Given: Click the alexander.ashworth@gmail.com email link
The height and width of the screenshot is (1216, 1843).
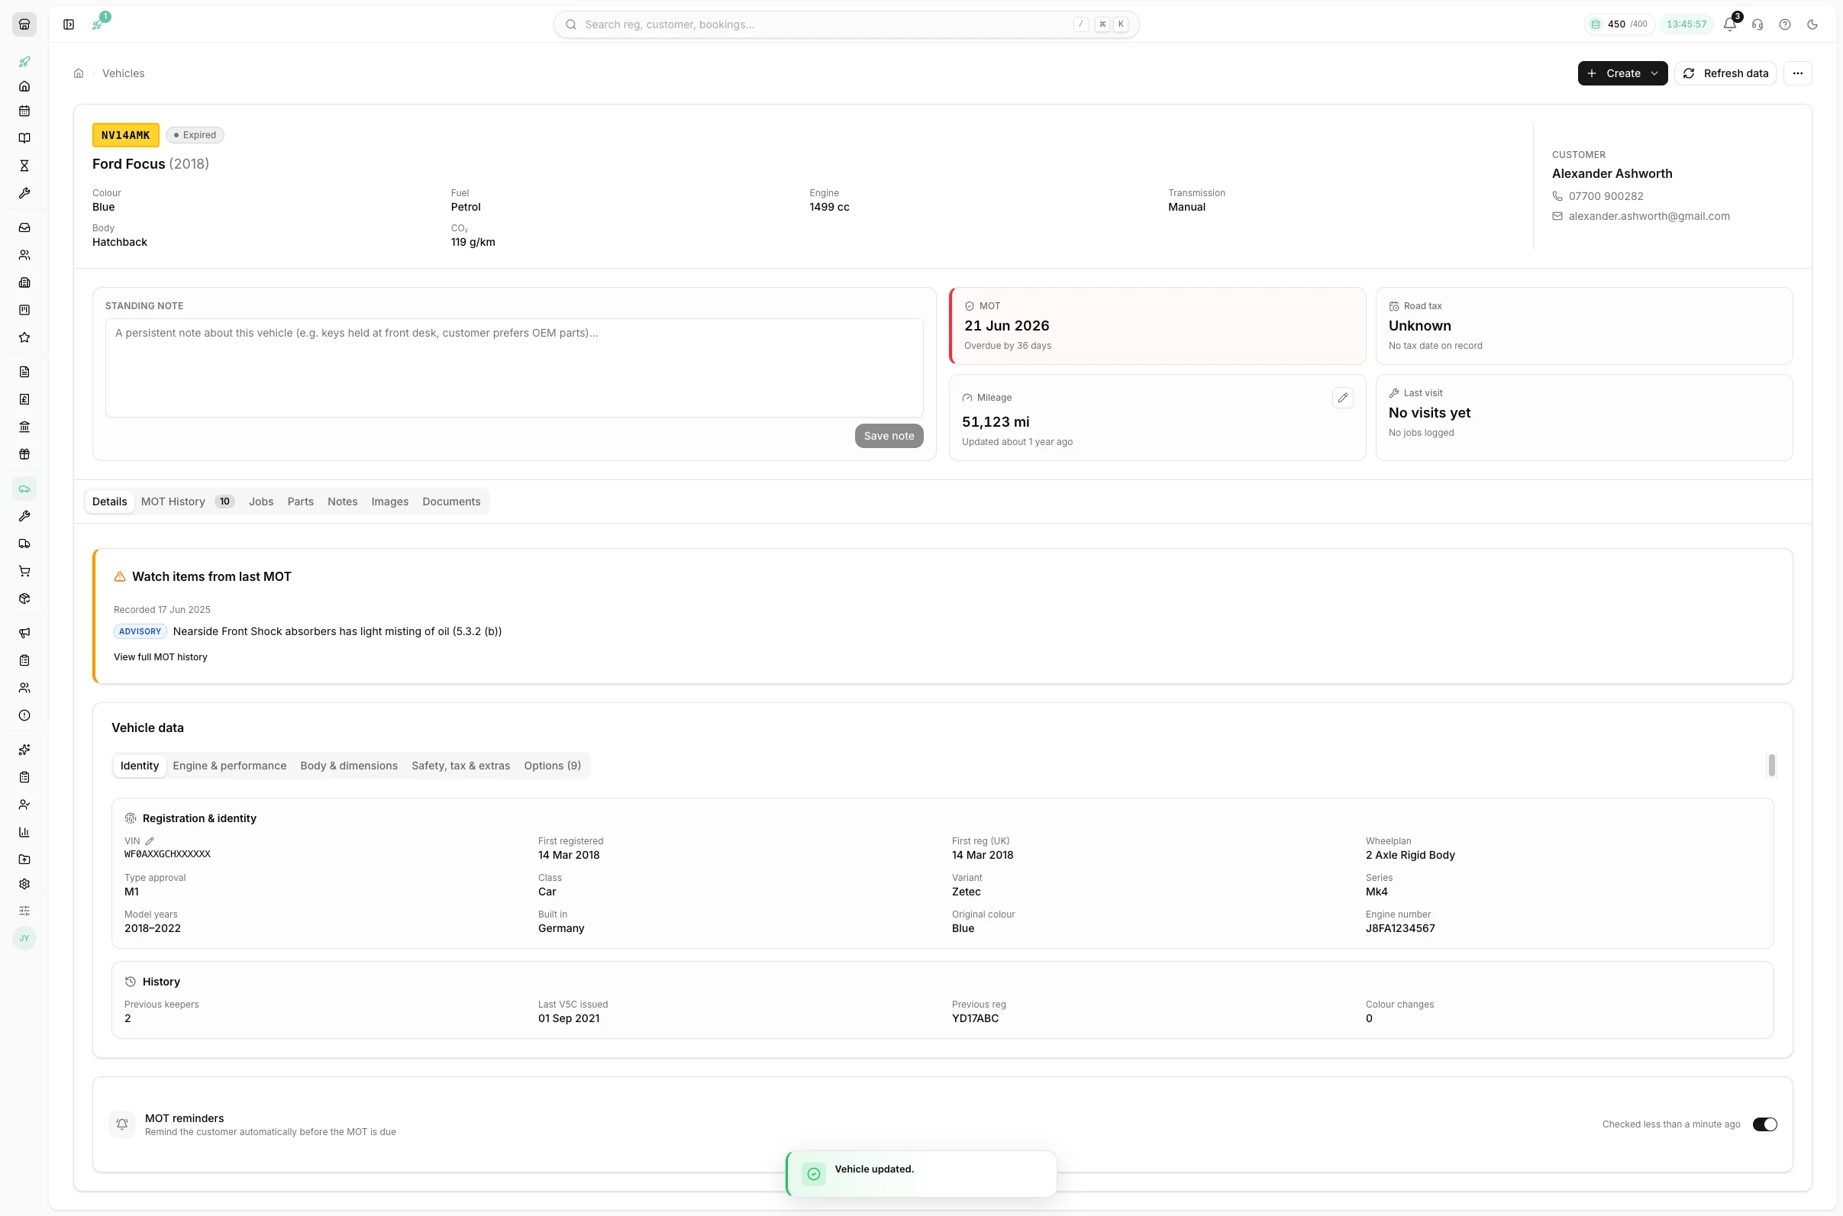Looking at the screenshot, I should 1649,216.
